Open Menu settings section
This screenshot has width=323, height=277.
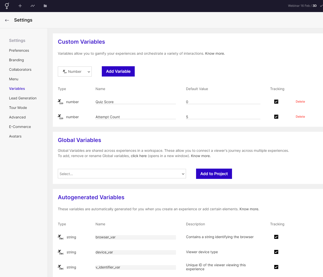click(14, 79)
